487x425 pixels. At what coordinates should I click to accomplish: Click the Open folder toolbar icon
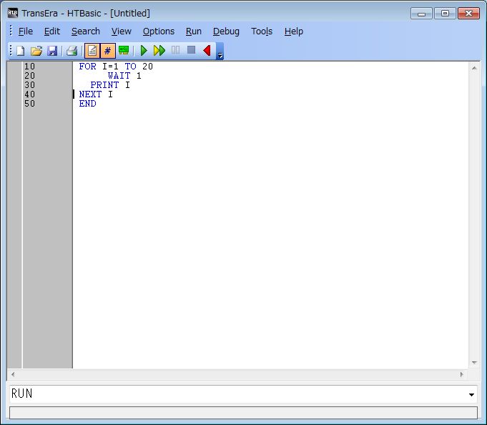[x=36, y=51]
